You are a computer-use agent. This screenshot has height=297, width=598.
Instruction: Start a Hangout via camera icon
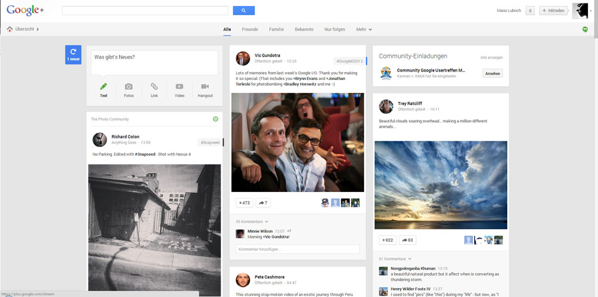pyautogui.click(x=205, y=87)
